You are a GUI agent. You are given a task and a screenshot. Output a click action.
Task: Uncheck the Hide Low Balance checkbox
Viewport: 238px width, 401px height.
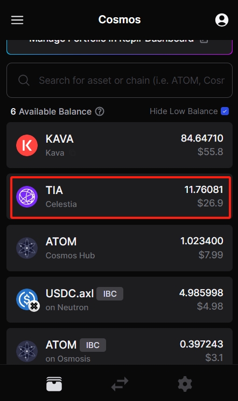pyautogui.click(x=225, y=111)
